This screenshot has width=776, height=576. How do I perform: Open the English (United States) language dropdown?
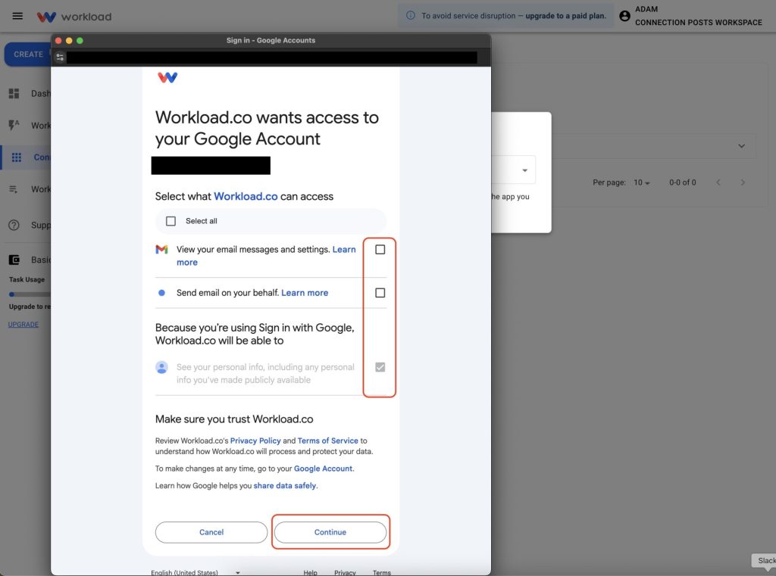tap(196, 572)
